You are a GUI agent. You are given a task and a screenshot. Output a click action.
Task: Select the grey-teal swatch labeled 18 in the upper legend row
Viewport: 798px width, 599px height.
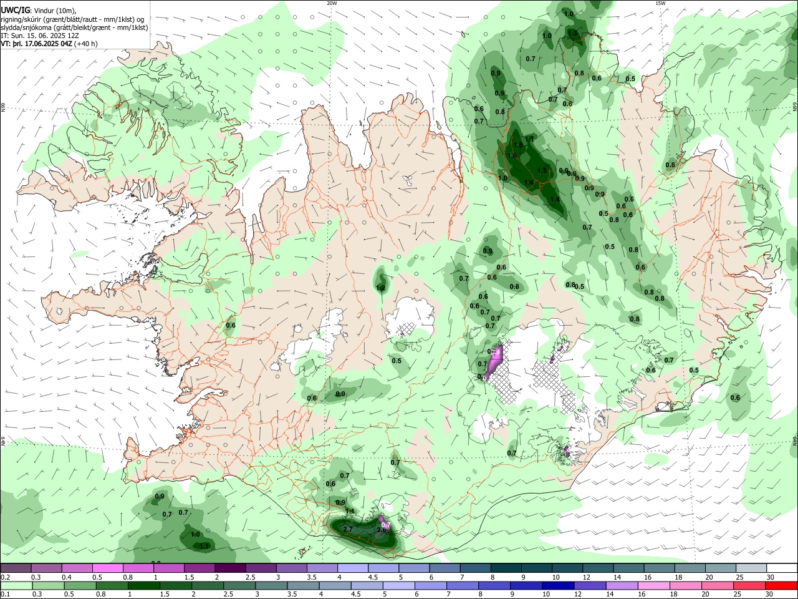tap(691, 568)
